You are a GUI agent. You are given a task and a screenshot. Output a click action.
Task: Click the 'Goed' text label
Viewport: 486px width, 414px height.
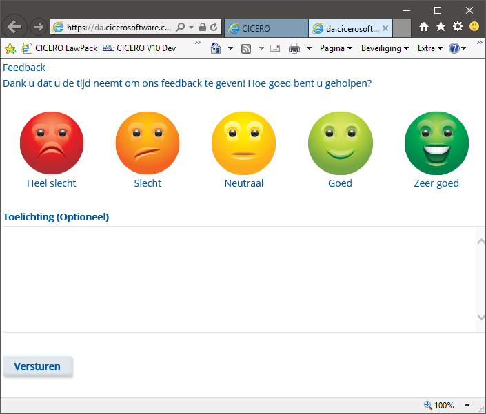340,183
